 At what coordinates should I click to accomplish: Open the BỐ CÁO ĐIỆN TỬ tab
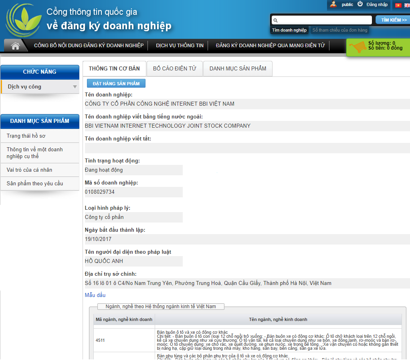175,69
